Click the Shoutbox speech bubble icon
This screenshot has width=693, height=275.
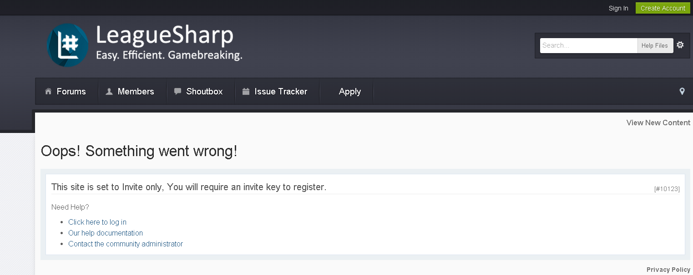177,91
